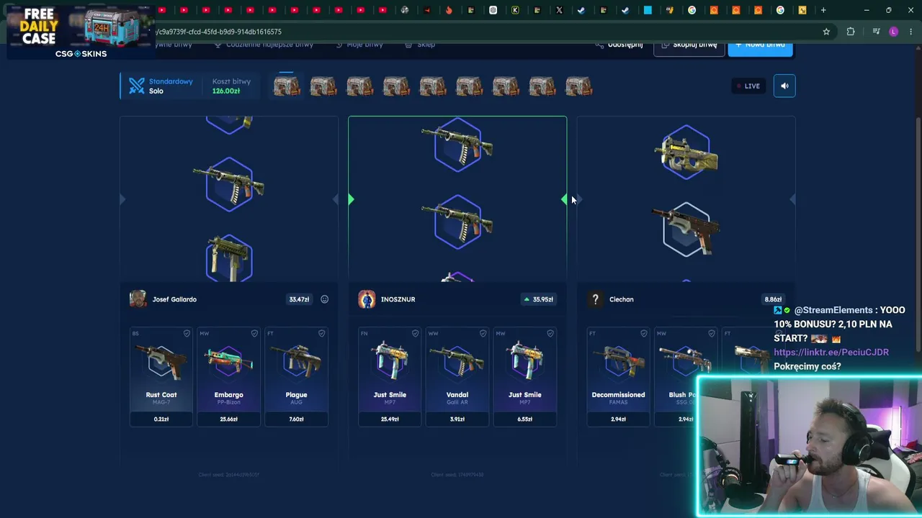Click the Udostępnij share button

tap(619, 45)
